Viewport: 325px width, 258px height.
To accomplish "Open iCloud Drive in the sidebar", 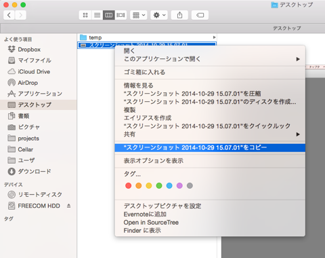I will (39, 71).
